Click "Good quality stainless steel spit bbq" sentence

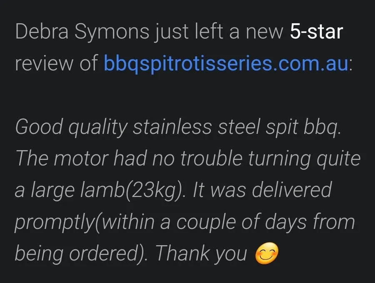(x=177, y=127)
